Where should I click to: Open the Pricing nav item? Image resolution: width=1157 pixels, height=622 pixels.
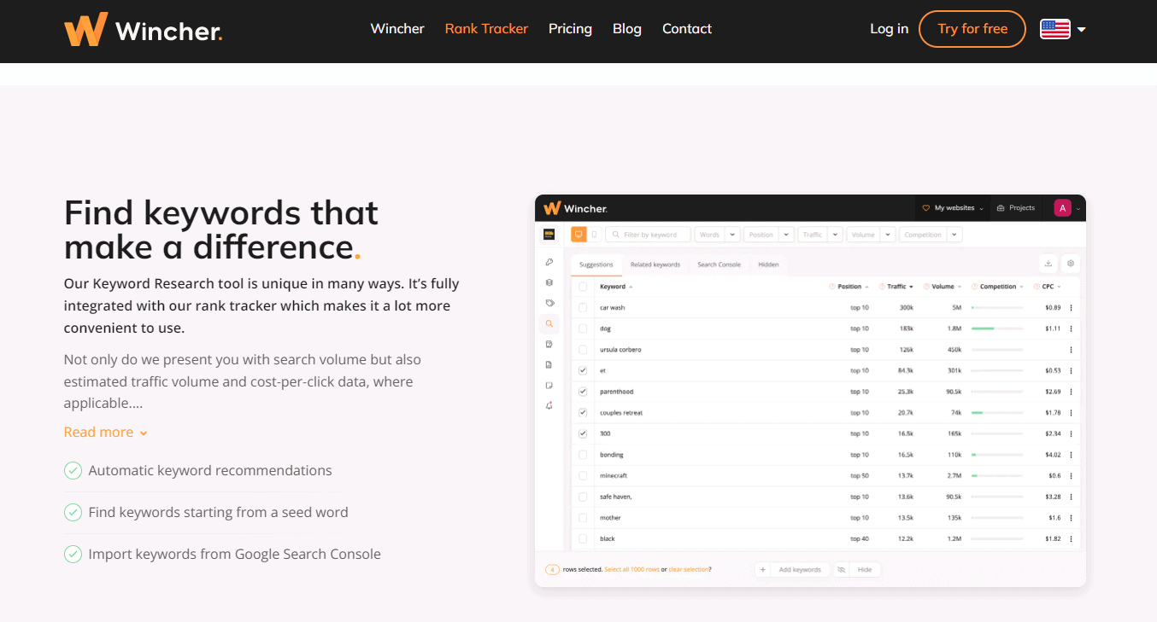pyautogui.click(x=570, y=29)
